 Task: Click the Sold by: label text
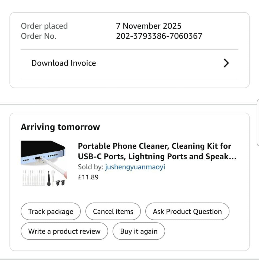(91, 167)
